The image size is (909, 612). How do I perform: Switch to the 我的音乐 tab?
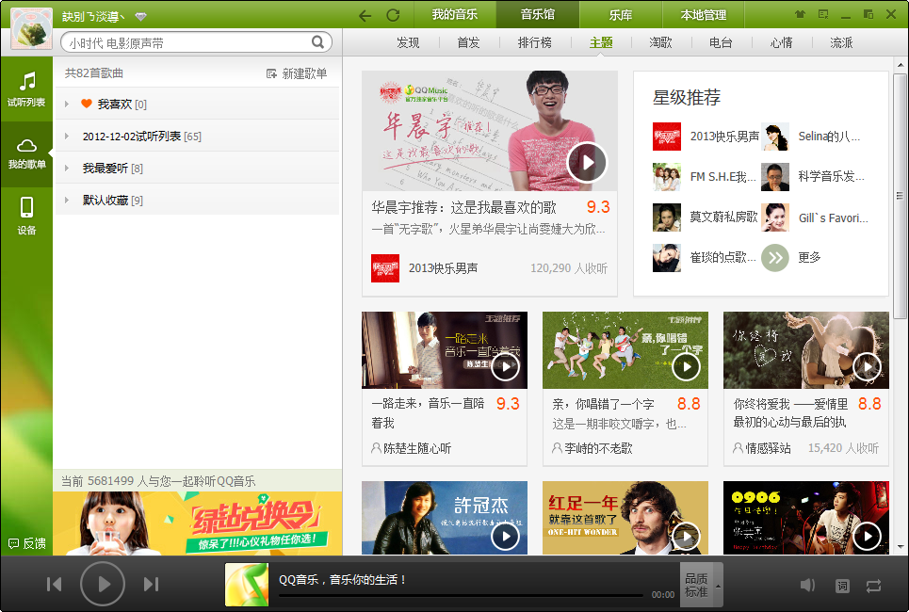(454, 14)
